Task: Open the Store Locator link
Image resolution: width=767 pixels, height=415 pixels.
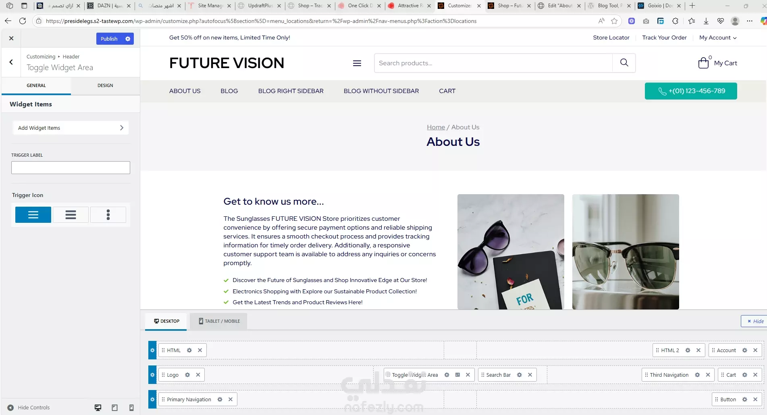Action: click(x=611, y=37)
